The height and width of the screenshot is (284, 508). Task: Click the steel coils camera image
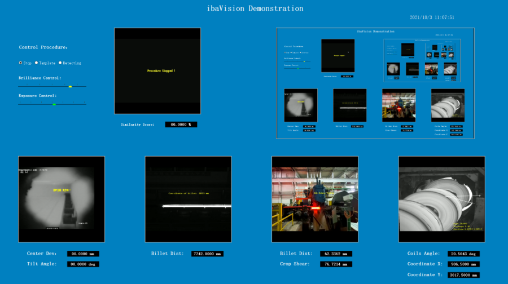click(x=441, y=199)
